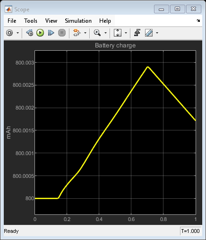This screenshot has width=206, height=240.
Task: Open the View menu
Action: coord(51,21)
